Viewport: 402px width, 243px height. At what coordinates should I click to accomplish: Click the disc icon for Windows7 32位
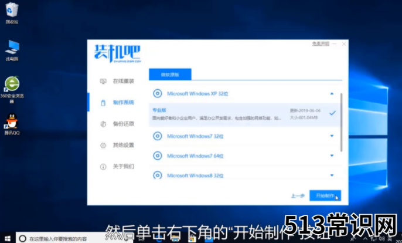(x=158, y=136)
